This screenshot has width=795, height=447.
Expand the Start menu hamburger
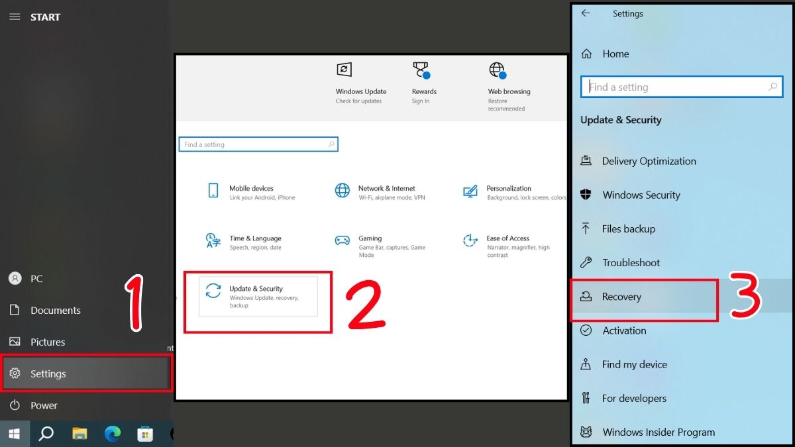tap(15, 17)
